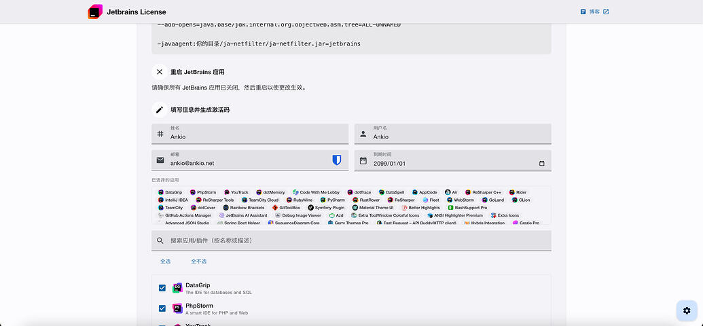Open the 博客 blog link
Viewport: 703px width, 326px height.
click(594, 12)
